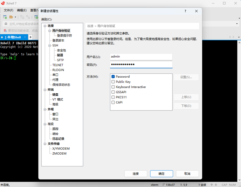Open the address bar dropdown arrow
The image size is (241, 187).
coord(237,24)
